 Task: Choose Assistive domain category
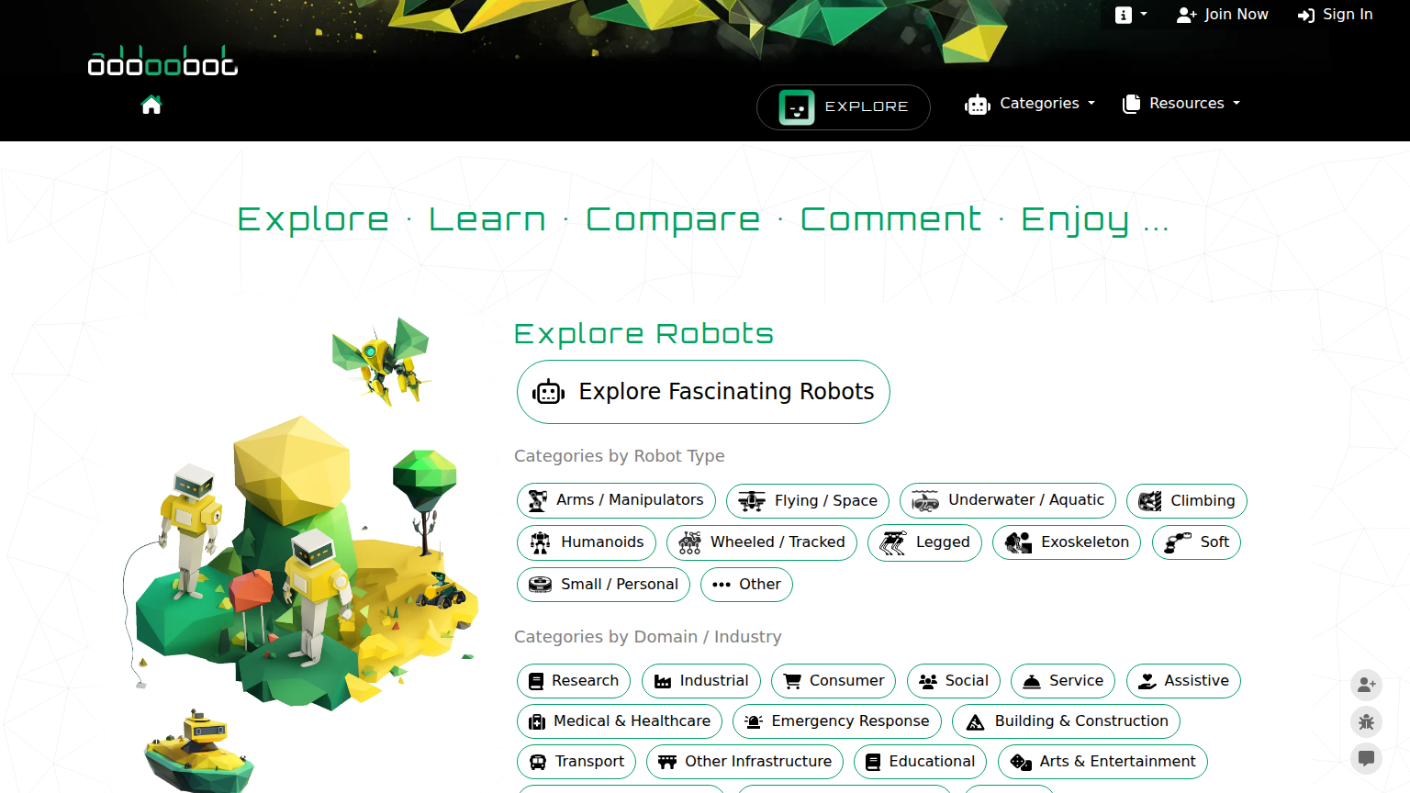[x=1183, y=681]
